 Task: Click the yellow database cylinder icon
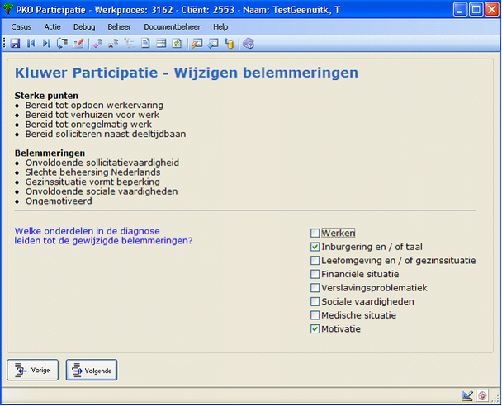tap(229, 43)
